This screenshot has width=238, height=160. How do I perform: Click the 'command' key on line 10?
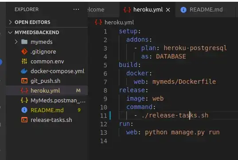click(139, 107)
